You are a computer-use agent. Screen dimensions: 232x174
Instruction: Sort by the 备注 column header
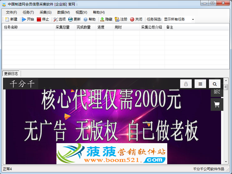pos(197,27)
